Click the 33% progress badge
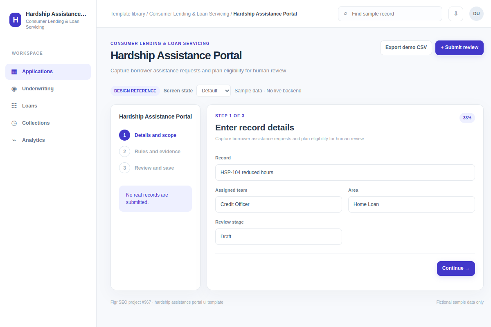This screenshot has height=327, width=491. [x=467, y=118]
